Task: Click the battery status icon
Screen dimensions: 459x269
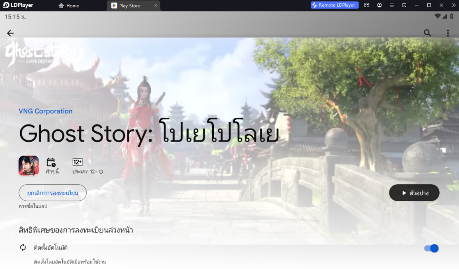Action: click(452, 16)
